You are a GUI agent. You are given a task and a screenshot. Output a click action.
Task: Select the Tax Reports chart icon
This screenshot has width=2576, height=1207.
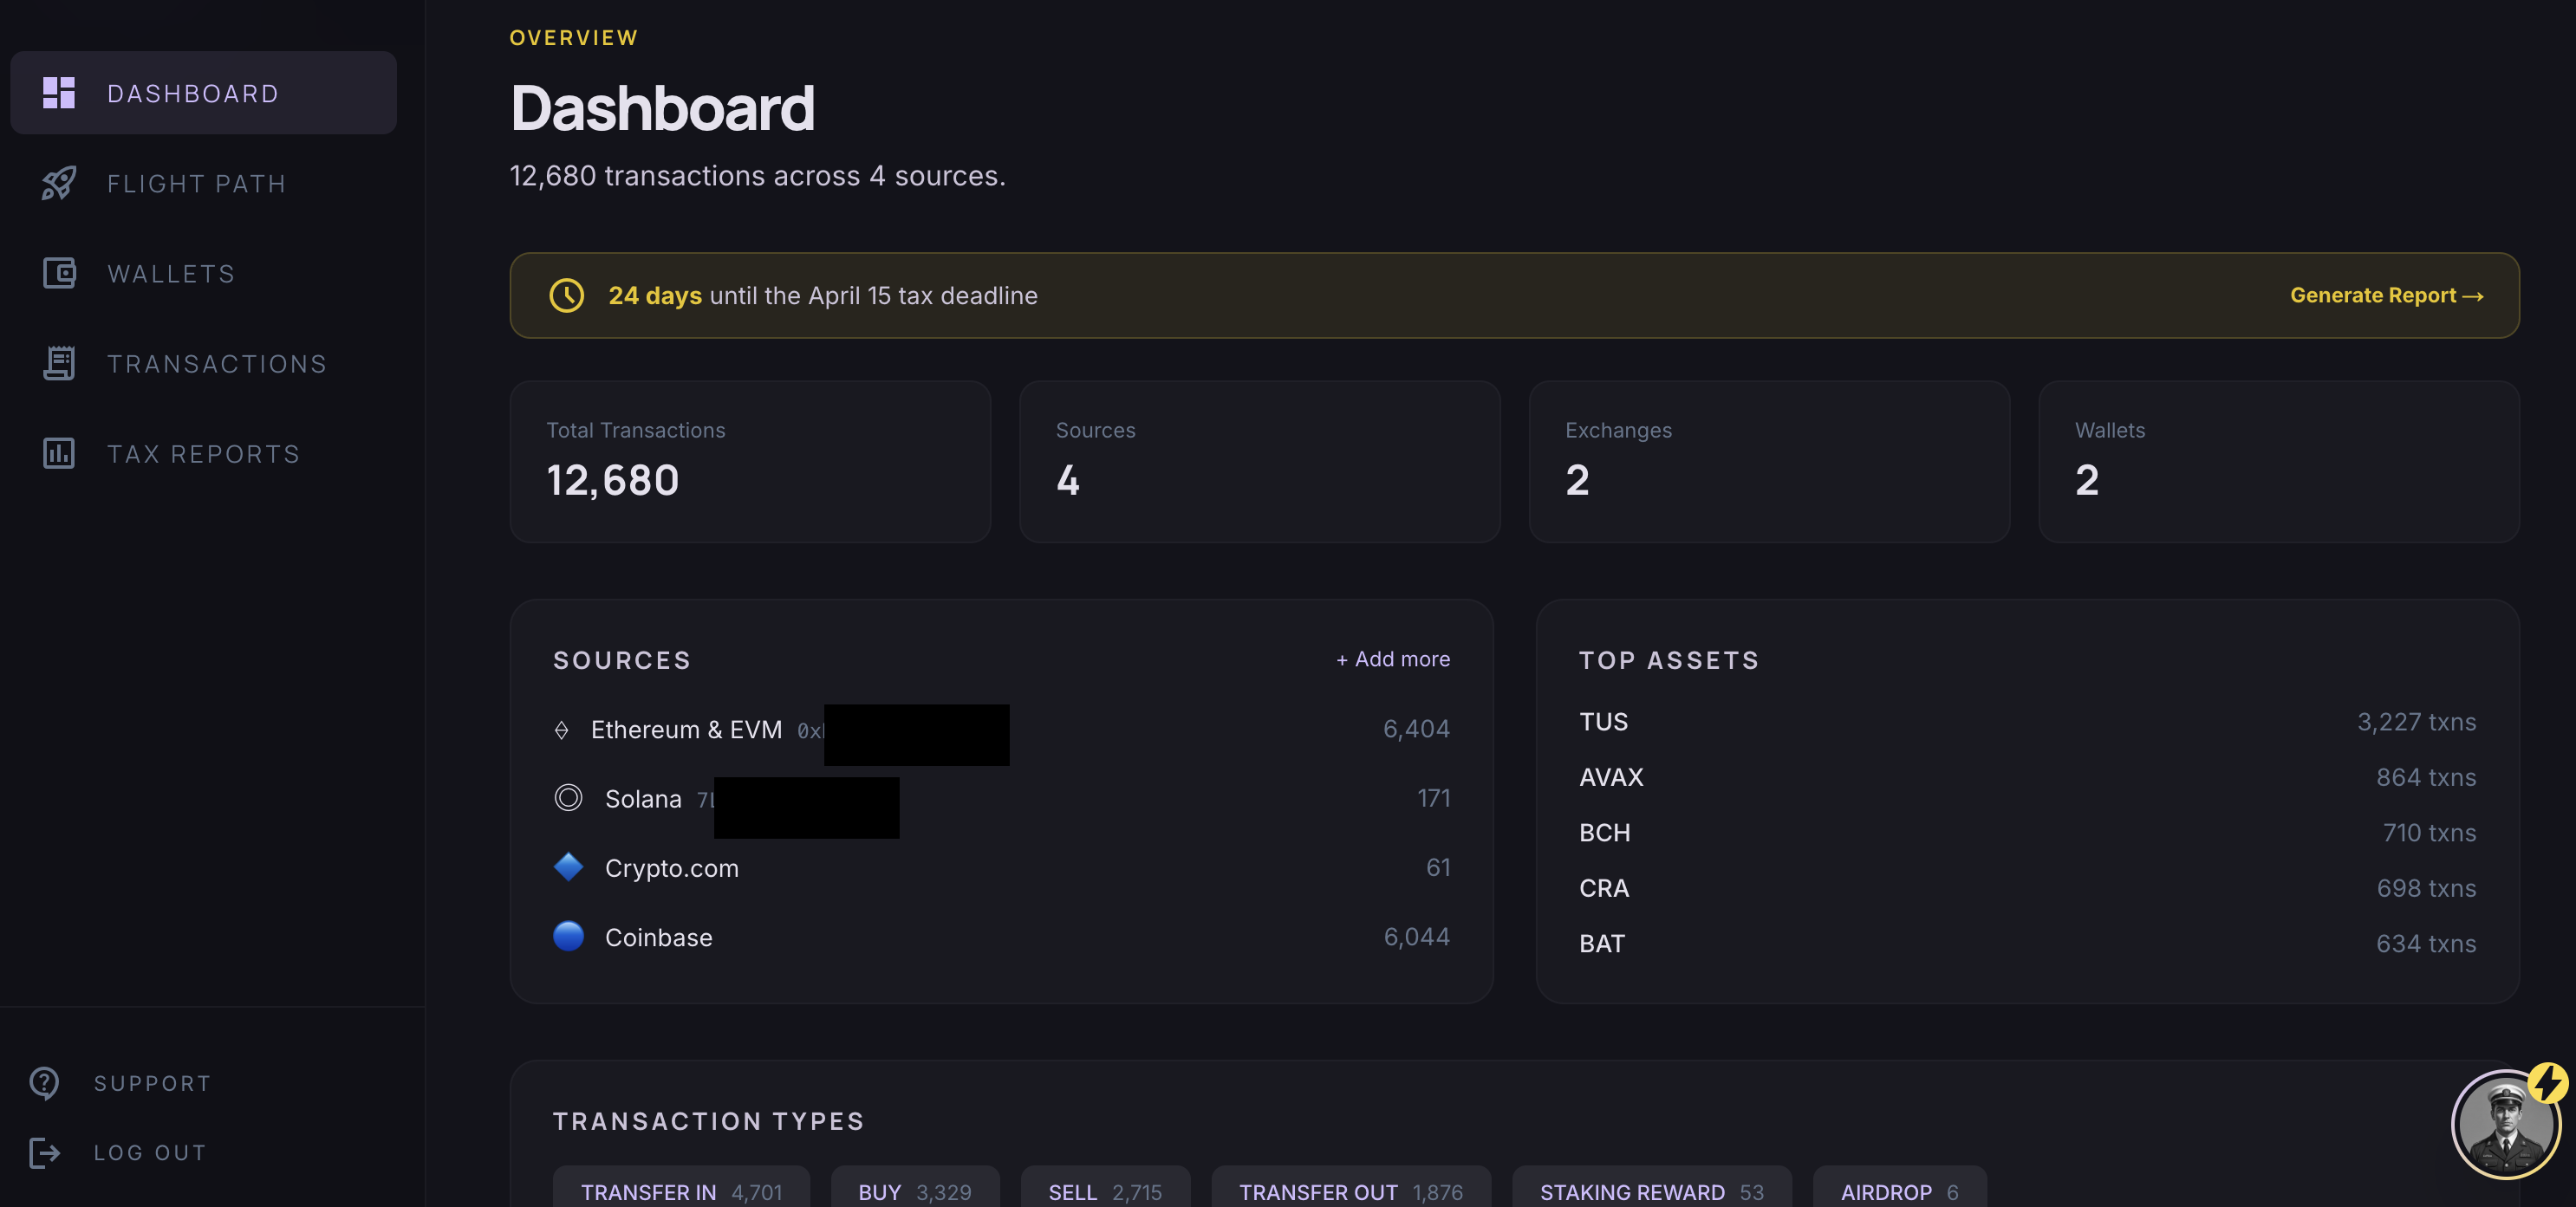point(58,453)
